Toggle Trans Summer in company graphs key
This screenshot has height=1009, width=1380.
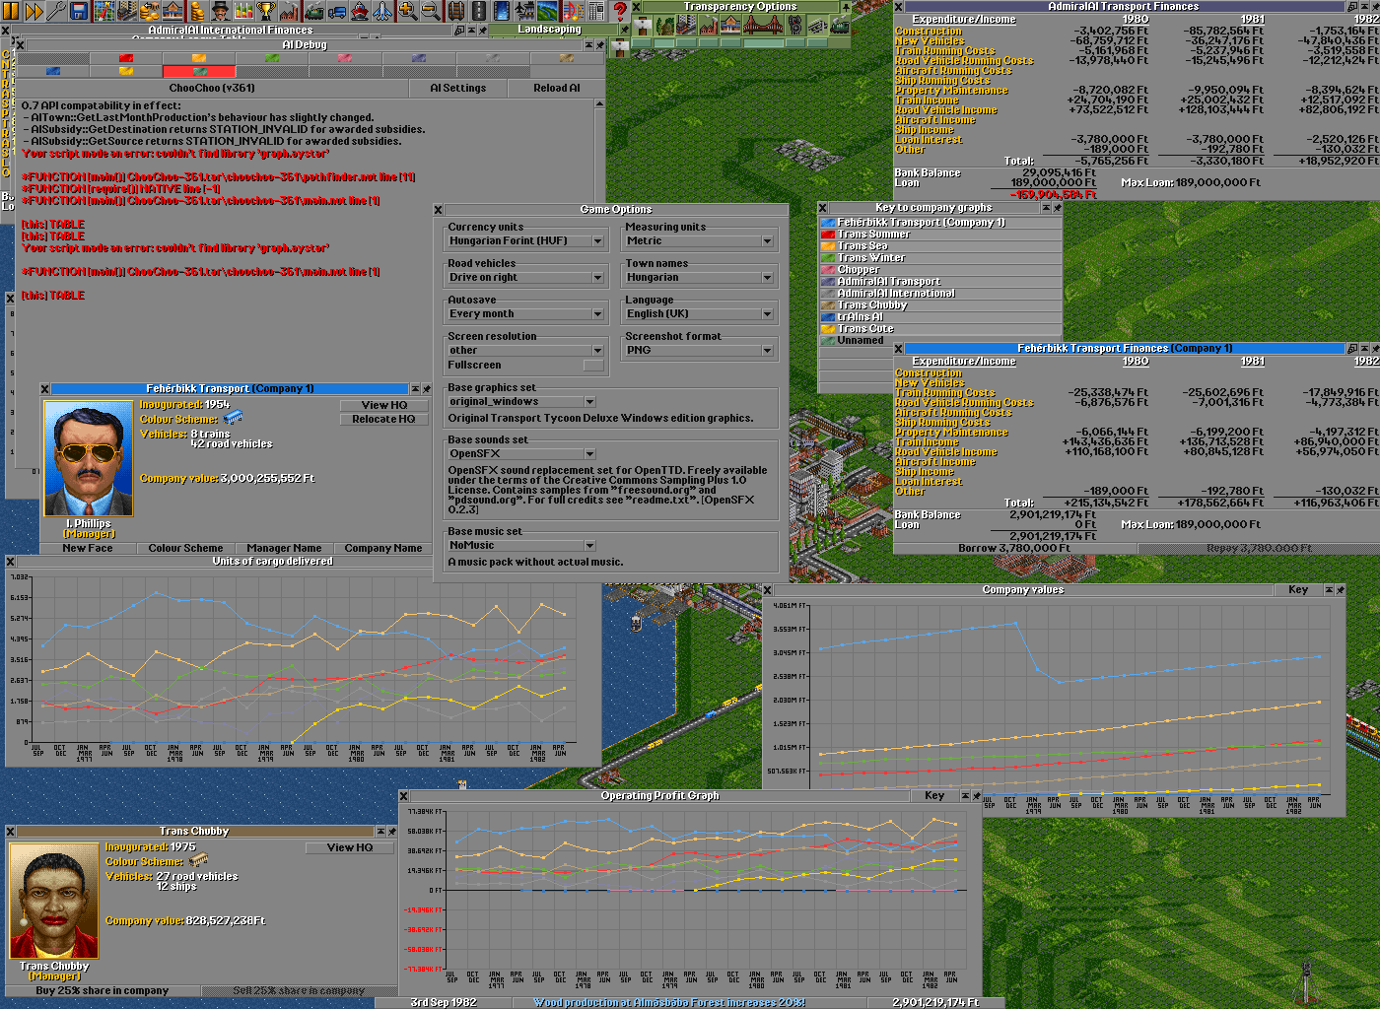[940, 235]
